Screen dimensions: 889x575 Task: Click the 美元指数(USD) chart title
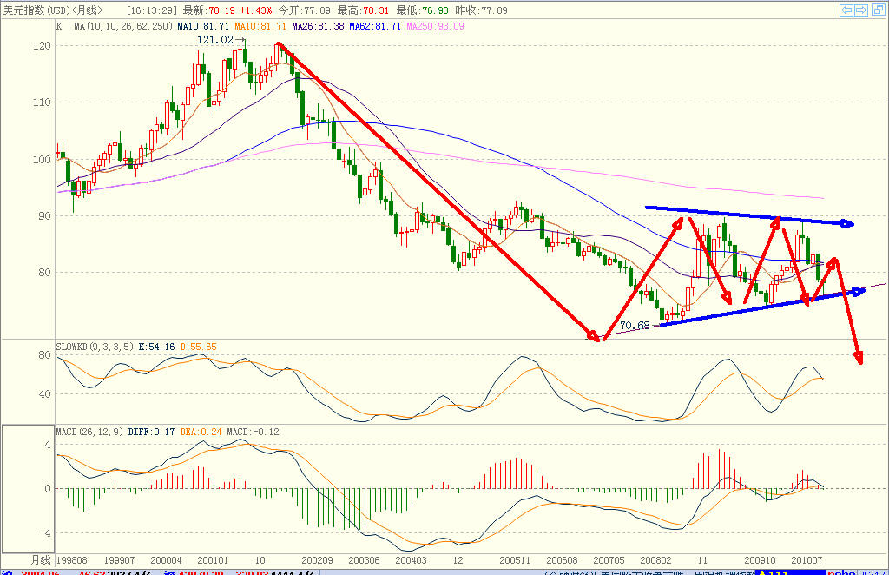coord(36,10)
